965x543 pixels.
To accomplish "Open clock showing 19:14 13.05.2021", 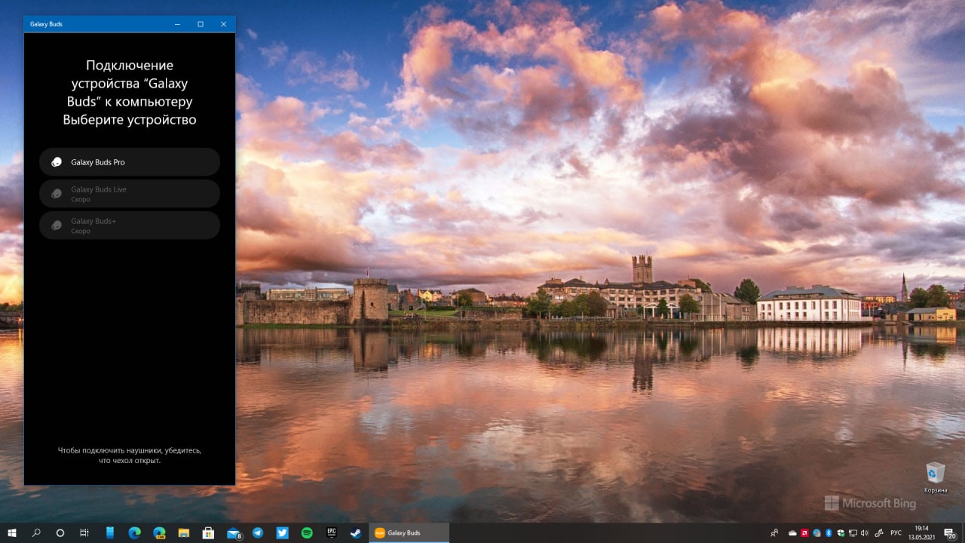I will 921,533.
